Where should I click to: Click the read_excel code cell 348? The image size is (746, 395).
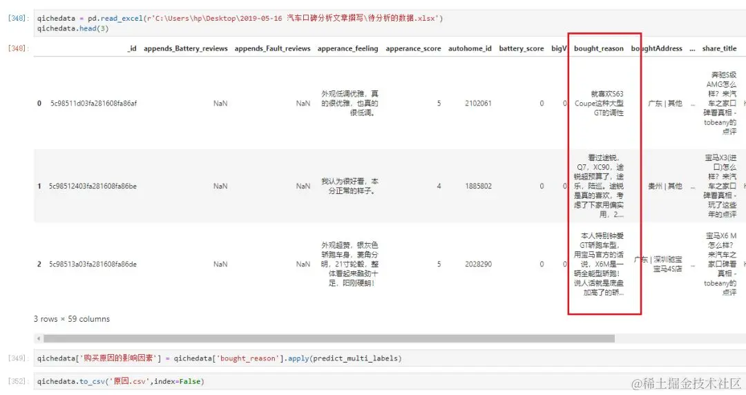[x=390, y=23]
